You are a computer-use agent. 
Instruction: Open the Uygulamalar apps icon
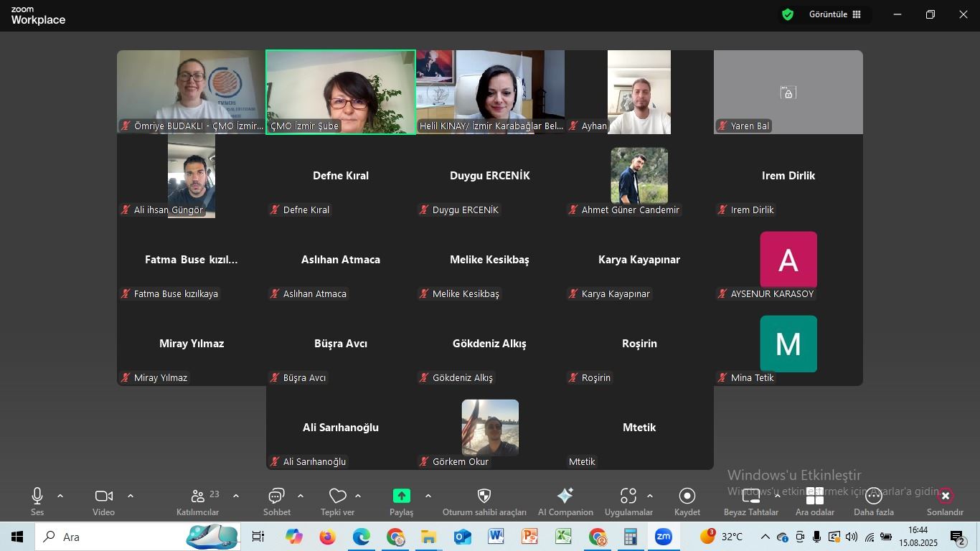tap(628, 496)
